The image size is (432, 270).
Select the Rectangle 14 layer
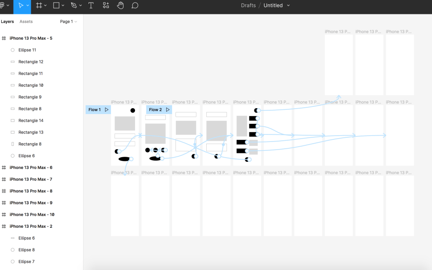click(31, 120)
